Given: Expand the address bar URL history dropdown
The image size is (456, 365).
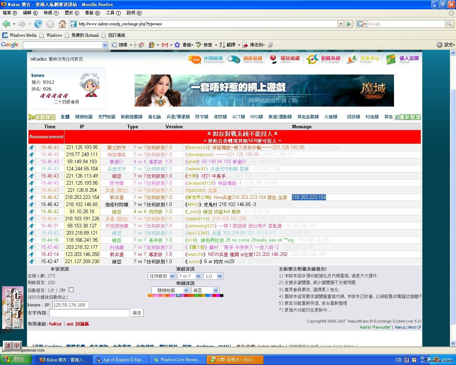Looking at the screenshot, I should click(341, 24).
